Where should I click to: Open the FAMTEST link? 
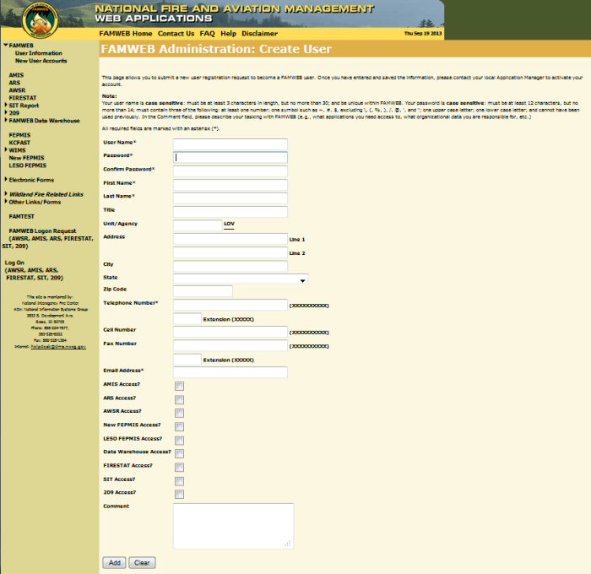21,217
